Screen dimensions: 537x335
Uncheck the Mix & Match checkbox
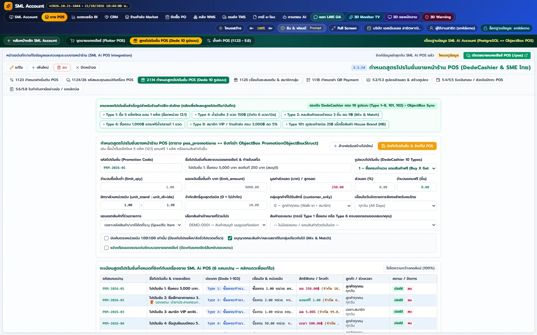(x=230, y=238)
